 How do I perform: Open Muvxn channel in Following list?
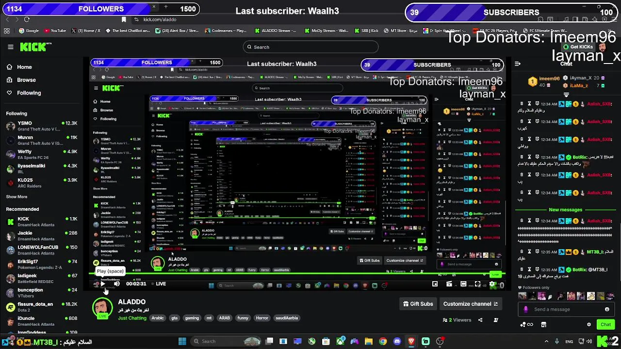coord(41,140)
